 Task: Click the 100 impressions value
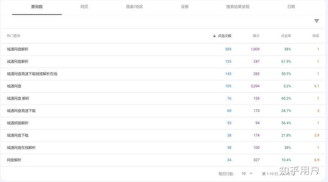pyautogui.click(x=256, y=147)
